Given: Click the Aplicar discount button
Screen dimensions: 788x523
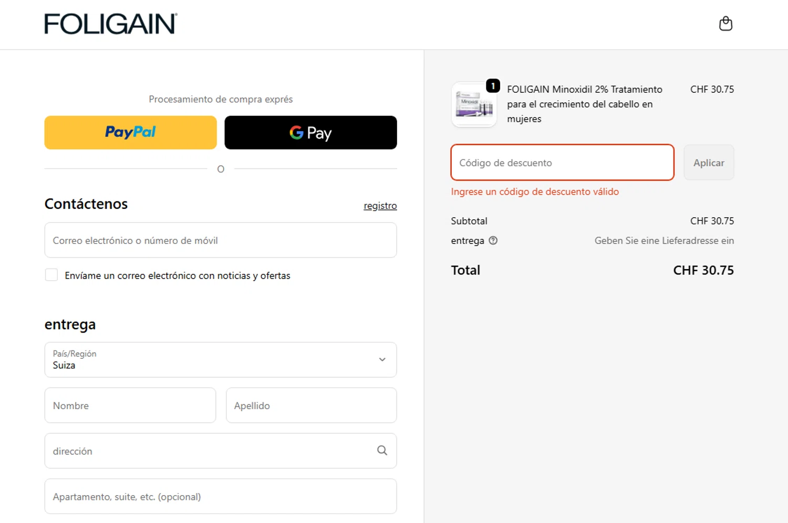Looking at the screenshot, I should coord(709,163).
